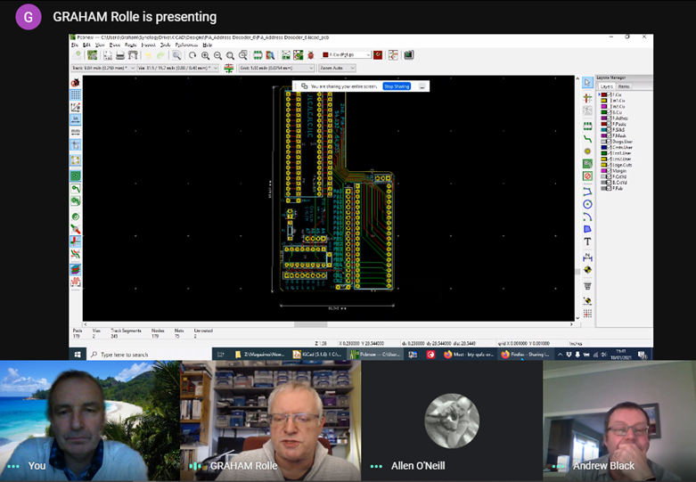Click the Zoom In magnifier icon

click(x=206, y=55)
